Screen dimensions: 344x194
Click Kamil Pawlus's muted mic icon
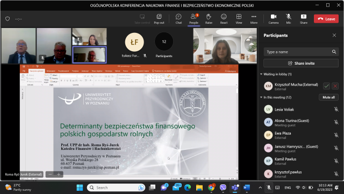click(336, 161)
